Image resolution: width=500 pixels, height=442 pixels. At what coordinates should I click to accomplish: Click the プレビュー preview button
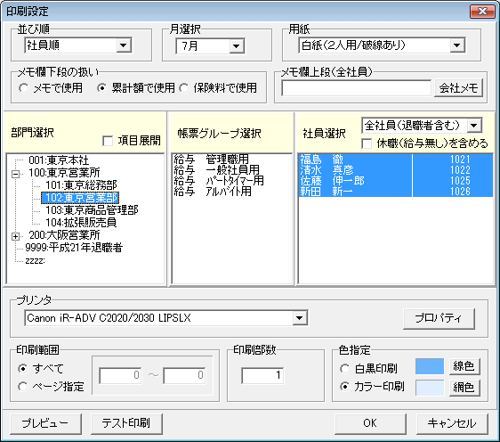(45, 423)
